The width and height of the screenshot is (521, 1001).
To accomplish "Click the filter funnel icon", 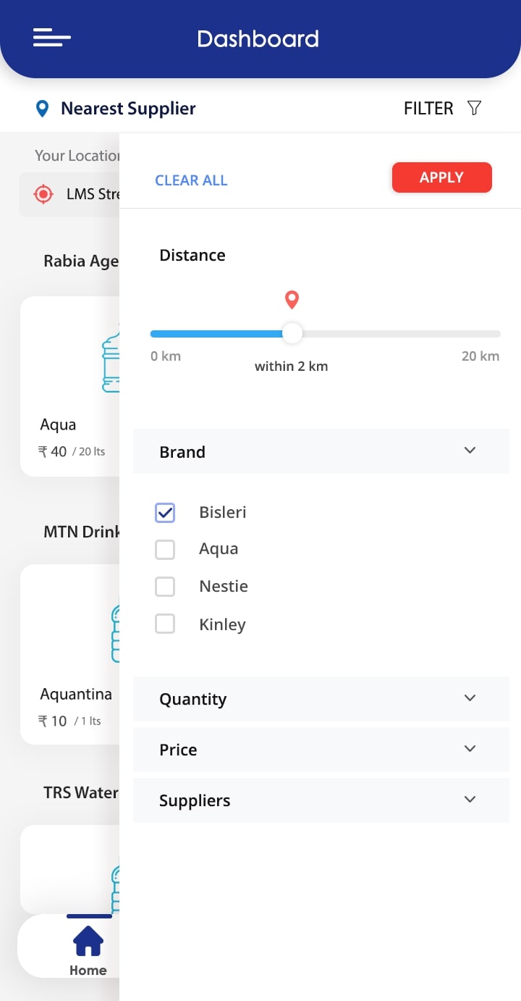I will pyautogui.click(x=474, y=108).
